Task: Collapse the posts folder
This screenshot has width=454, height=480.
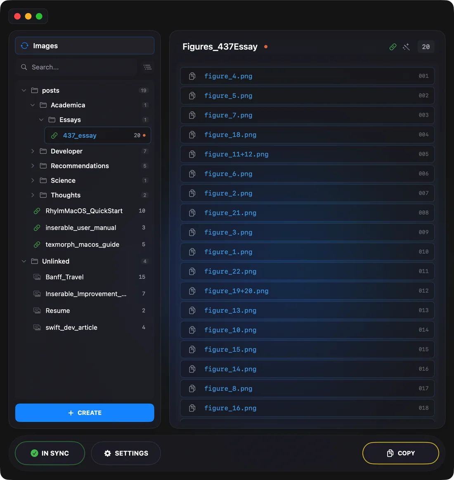Action: [x=24, y=91]
